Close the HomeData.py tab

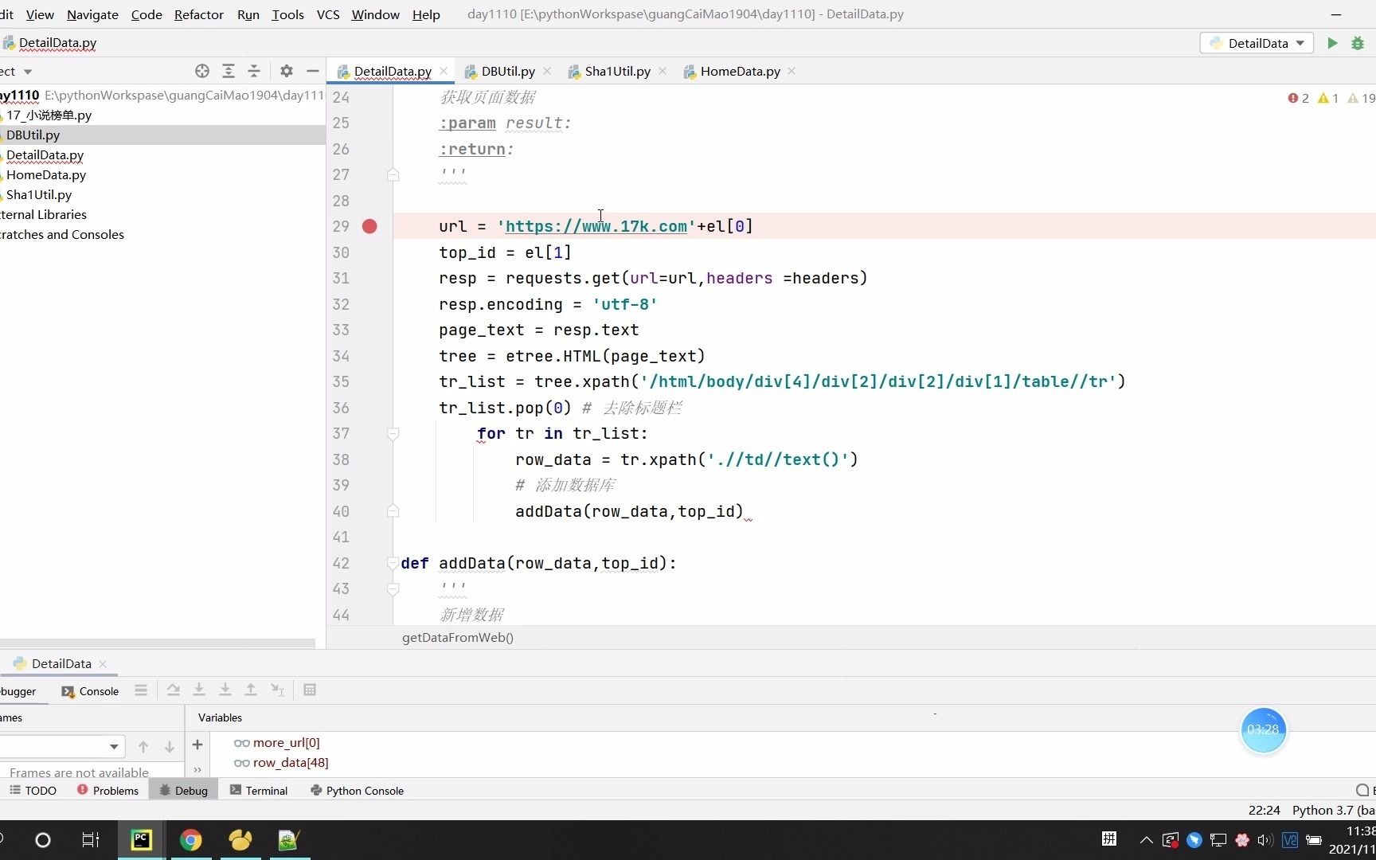[x=792, y=71]
